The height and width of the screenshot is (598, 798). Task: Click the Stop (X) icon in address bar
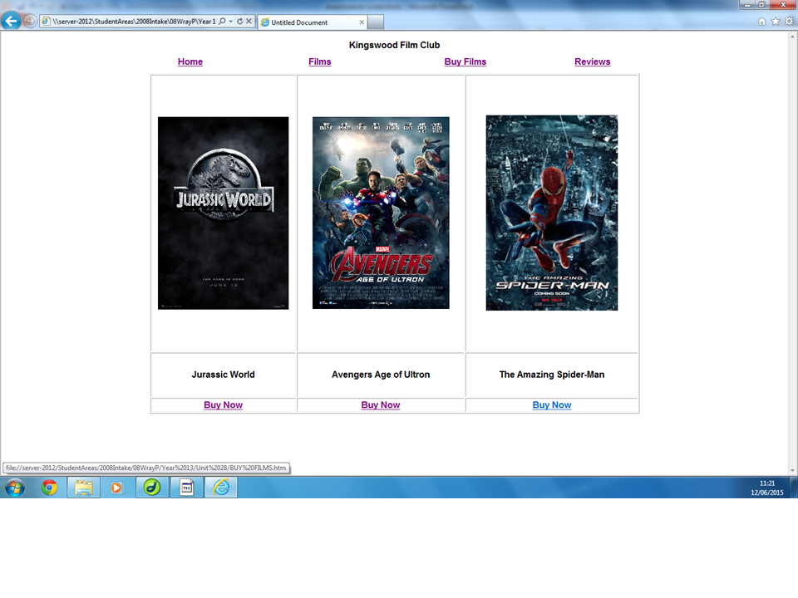249,22
